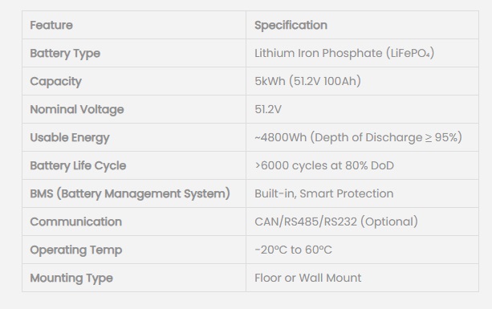Click the CAN/RS485/RS232 (Optional) cell
492x309 pixels.
coord(336,222)
